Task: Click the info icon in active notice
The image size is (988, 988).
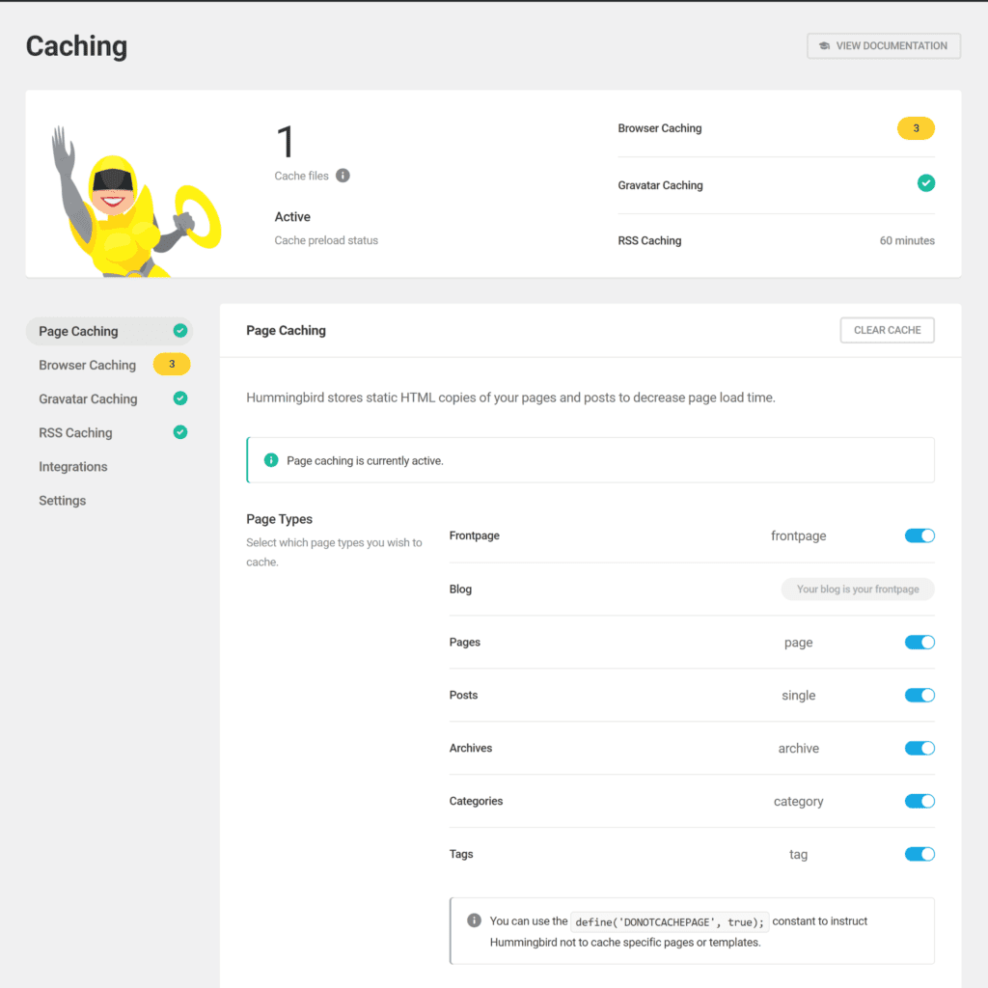Action: (x=271, y=460)
